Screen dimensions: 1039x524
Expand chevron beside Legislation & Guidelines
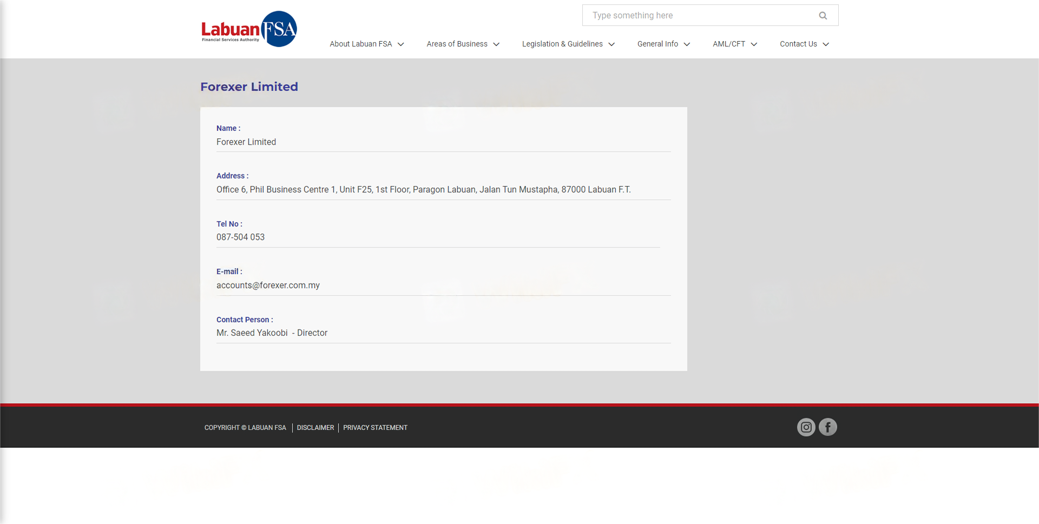(x=611, y=44)
